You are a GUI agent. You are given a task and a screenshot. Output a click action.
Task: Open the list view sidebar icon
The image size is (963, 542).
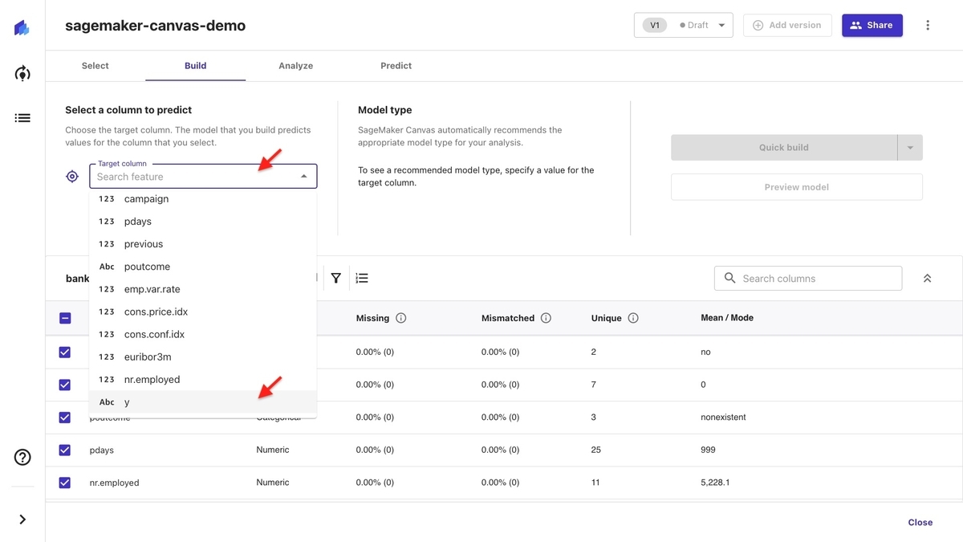(x=22, y=118)
